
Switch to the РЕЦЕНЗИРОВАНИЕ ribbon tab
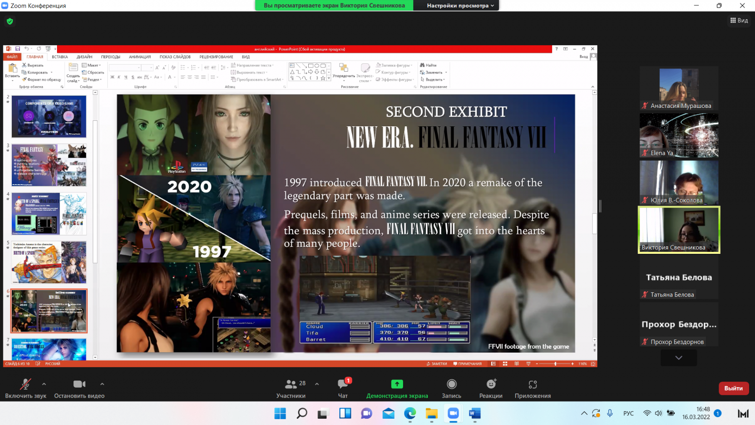click(x=216, y=57)
